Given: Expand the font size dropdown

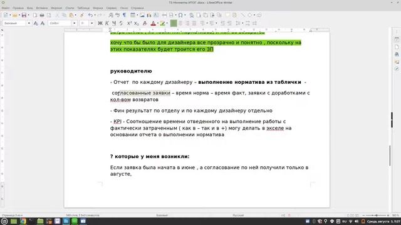Looking at the screenshot, I should pos(91,23).
